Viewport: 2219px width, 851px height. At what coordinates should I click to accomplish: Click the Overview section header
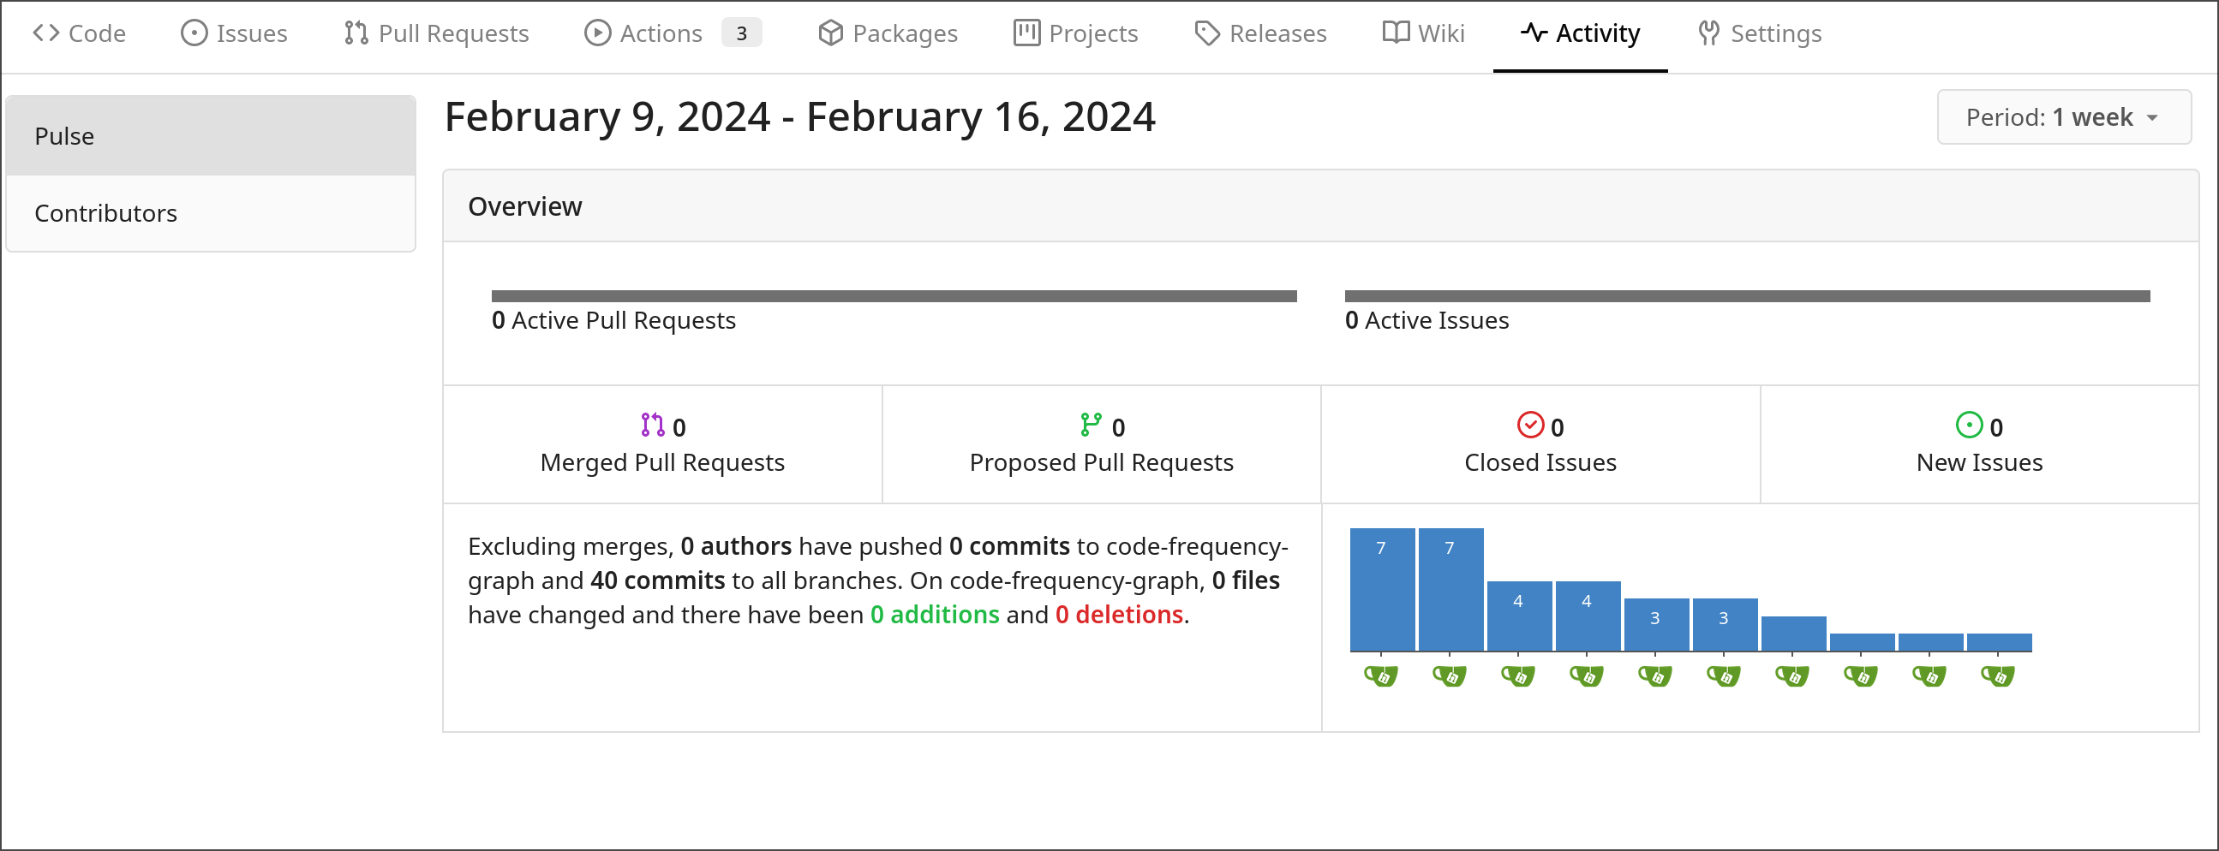click(x=1320, y=206)
